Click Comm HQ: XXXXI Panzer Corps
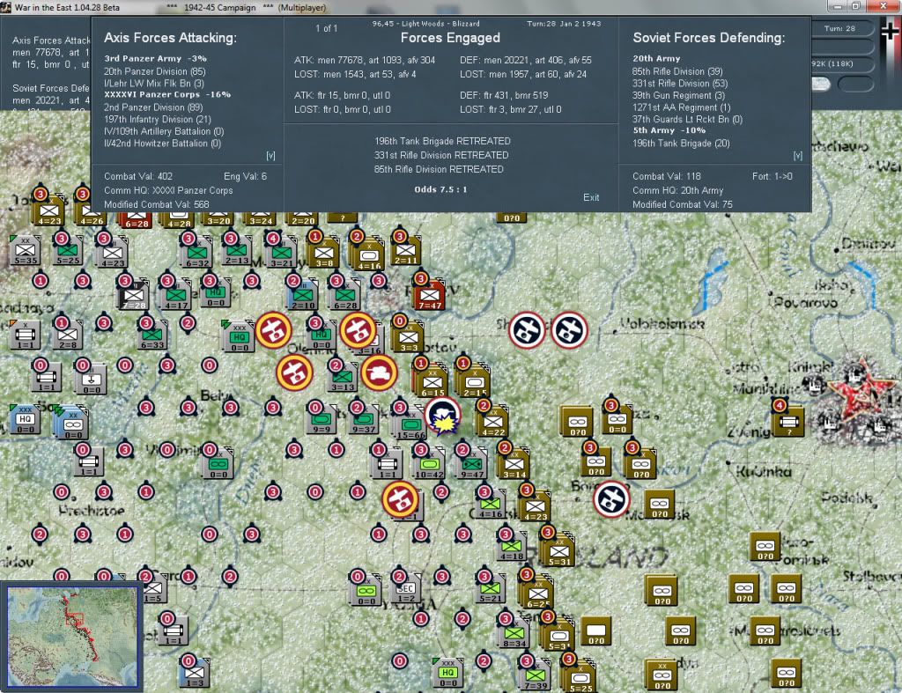 (x=168, y=190)
